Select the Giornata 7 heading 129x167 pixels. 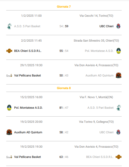(x=64, y=7)
